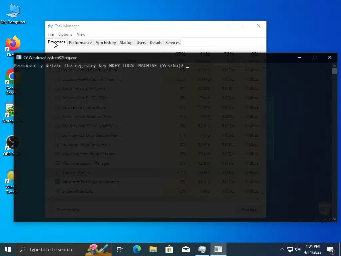Open My Computer desktop icon
This screenshot has width=341, height=256.
point(13,14)
